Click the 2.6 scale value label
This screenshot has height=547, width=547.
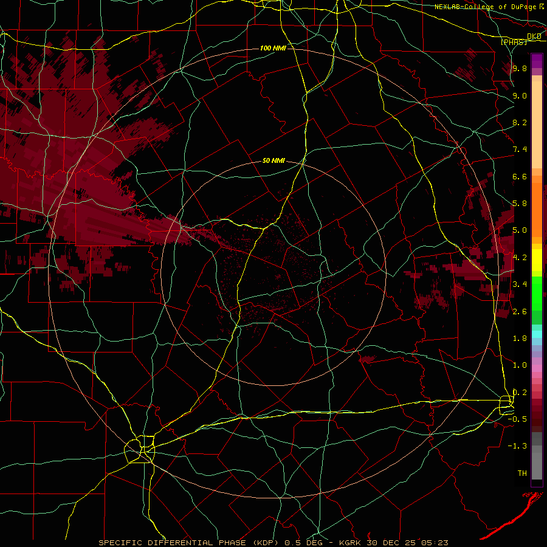coord(520,311)
